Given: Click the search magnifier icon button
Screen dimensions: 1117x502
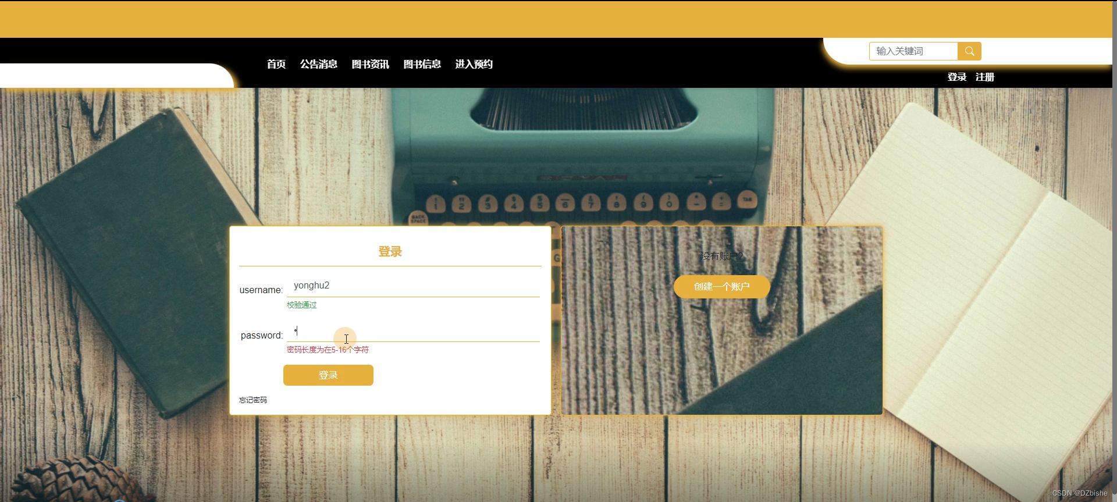Looking at the screenshot, I should coord(969,51).
